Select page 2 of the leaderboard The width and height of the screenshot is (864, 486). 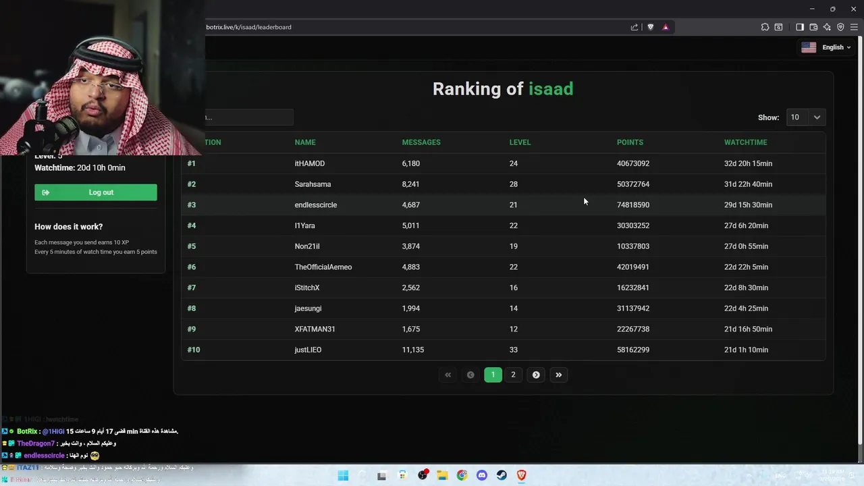pos(513,375)
